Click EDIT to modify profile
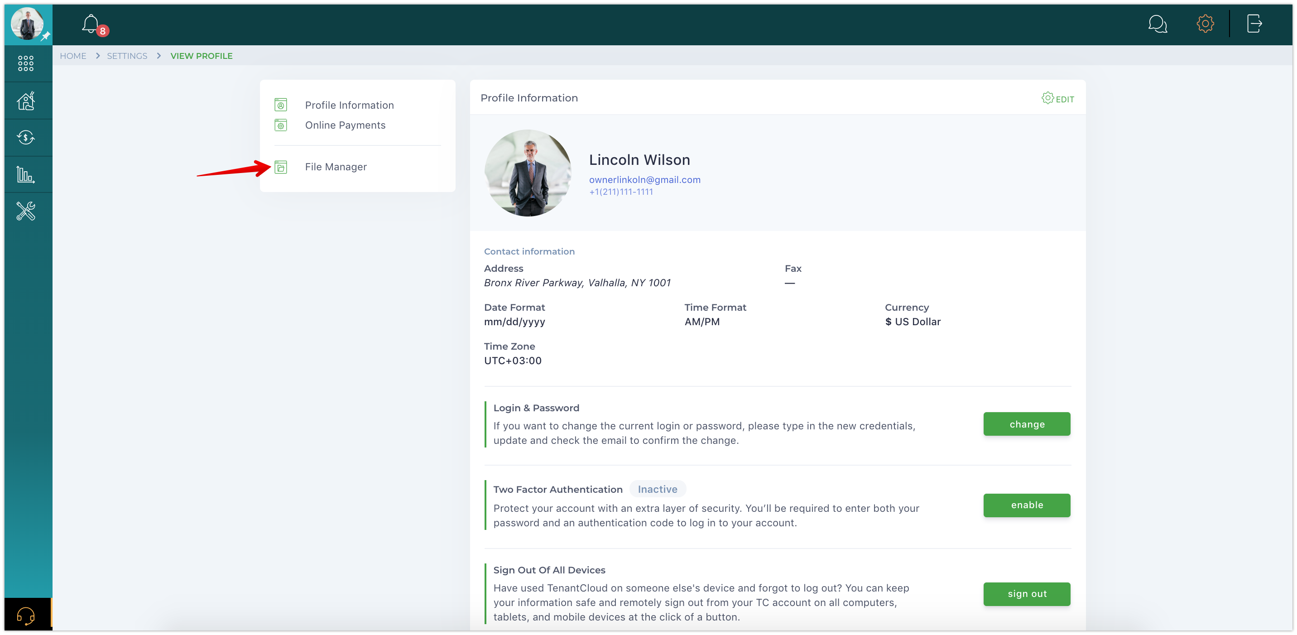1297x635 pixels. point(1064,100)
